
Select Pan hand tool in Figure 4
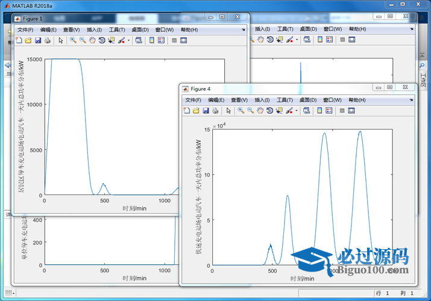click(260, 111)
